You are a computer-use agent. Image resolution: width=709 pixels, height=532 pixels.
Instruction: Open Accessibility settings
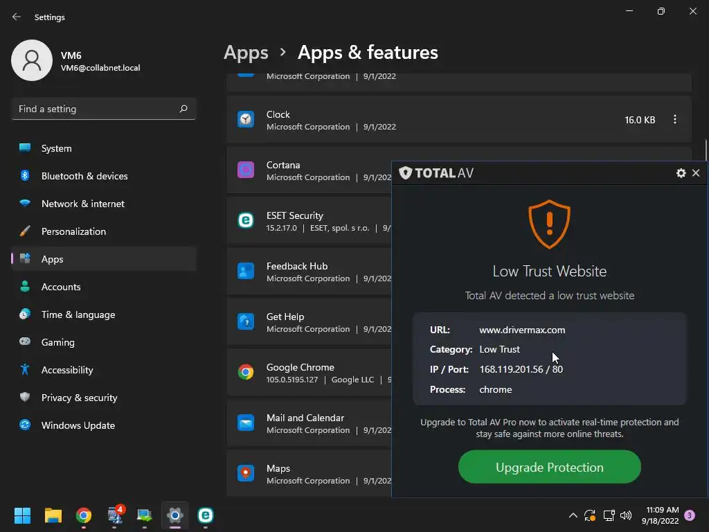click(104, 370)
